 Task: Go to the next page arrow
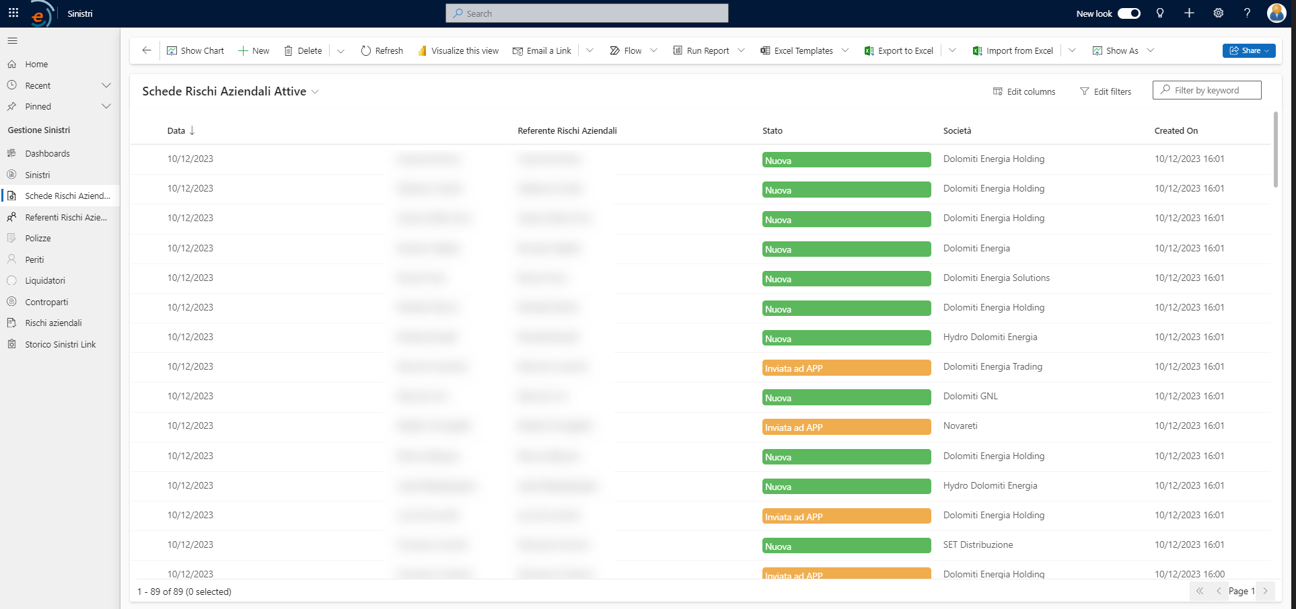[x=1265, y=591]
